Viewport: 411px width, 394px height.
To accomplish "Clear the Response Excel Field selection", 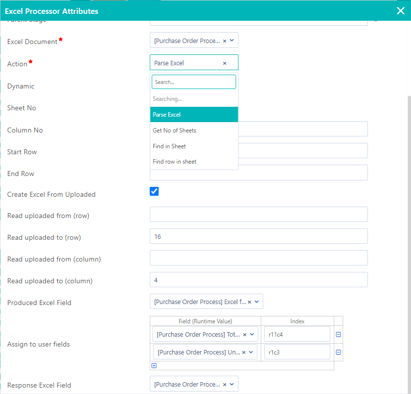I will click(224, 384).
